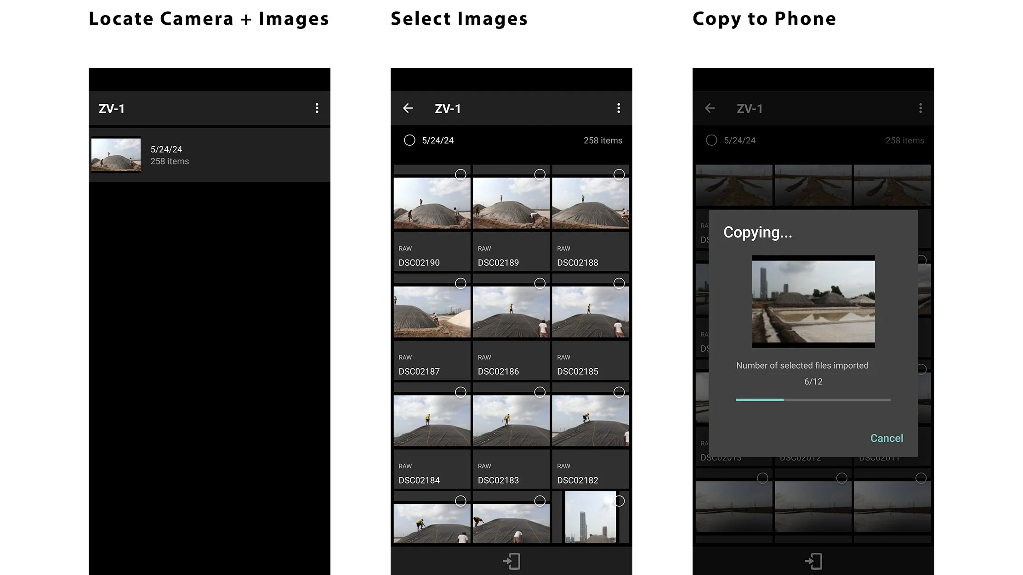Check the selection circle on DSC02185
The width and height of the screenshot is (1023, 575).
(x=619, y=283)
